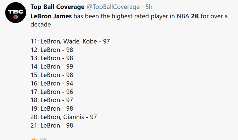
Task: Click the chef hat emoji beside crown
Action: [x=43, y=139]
